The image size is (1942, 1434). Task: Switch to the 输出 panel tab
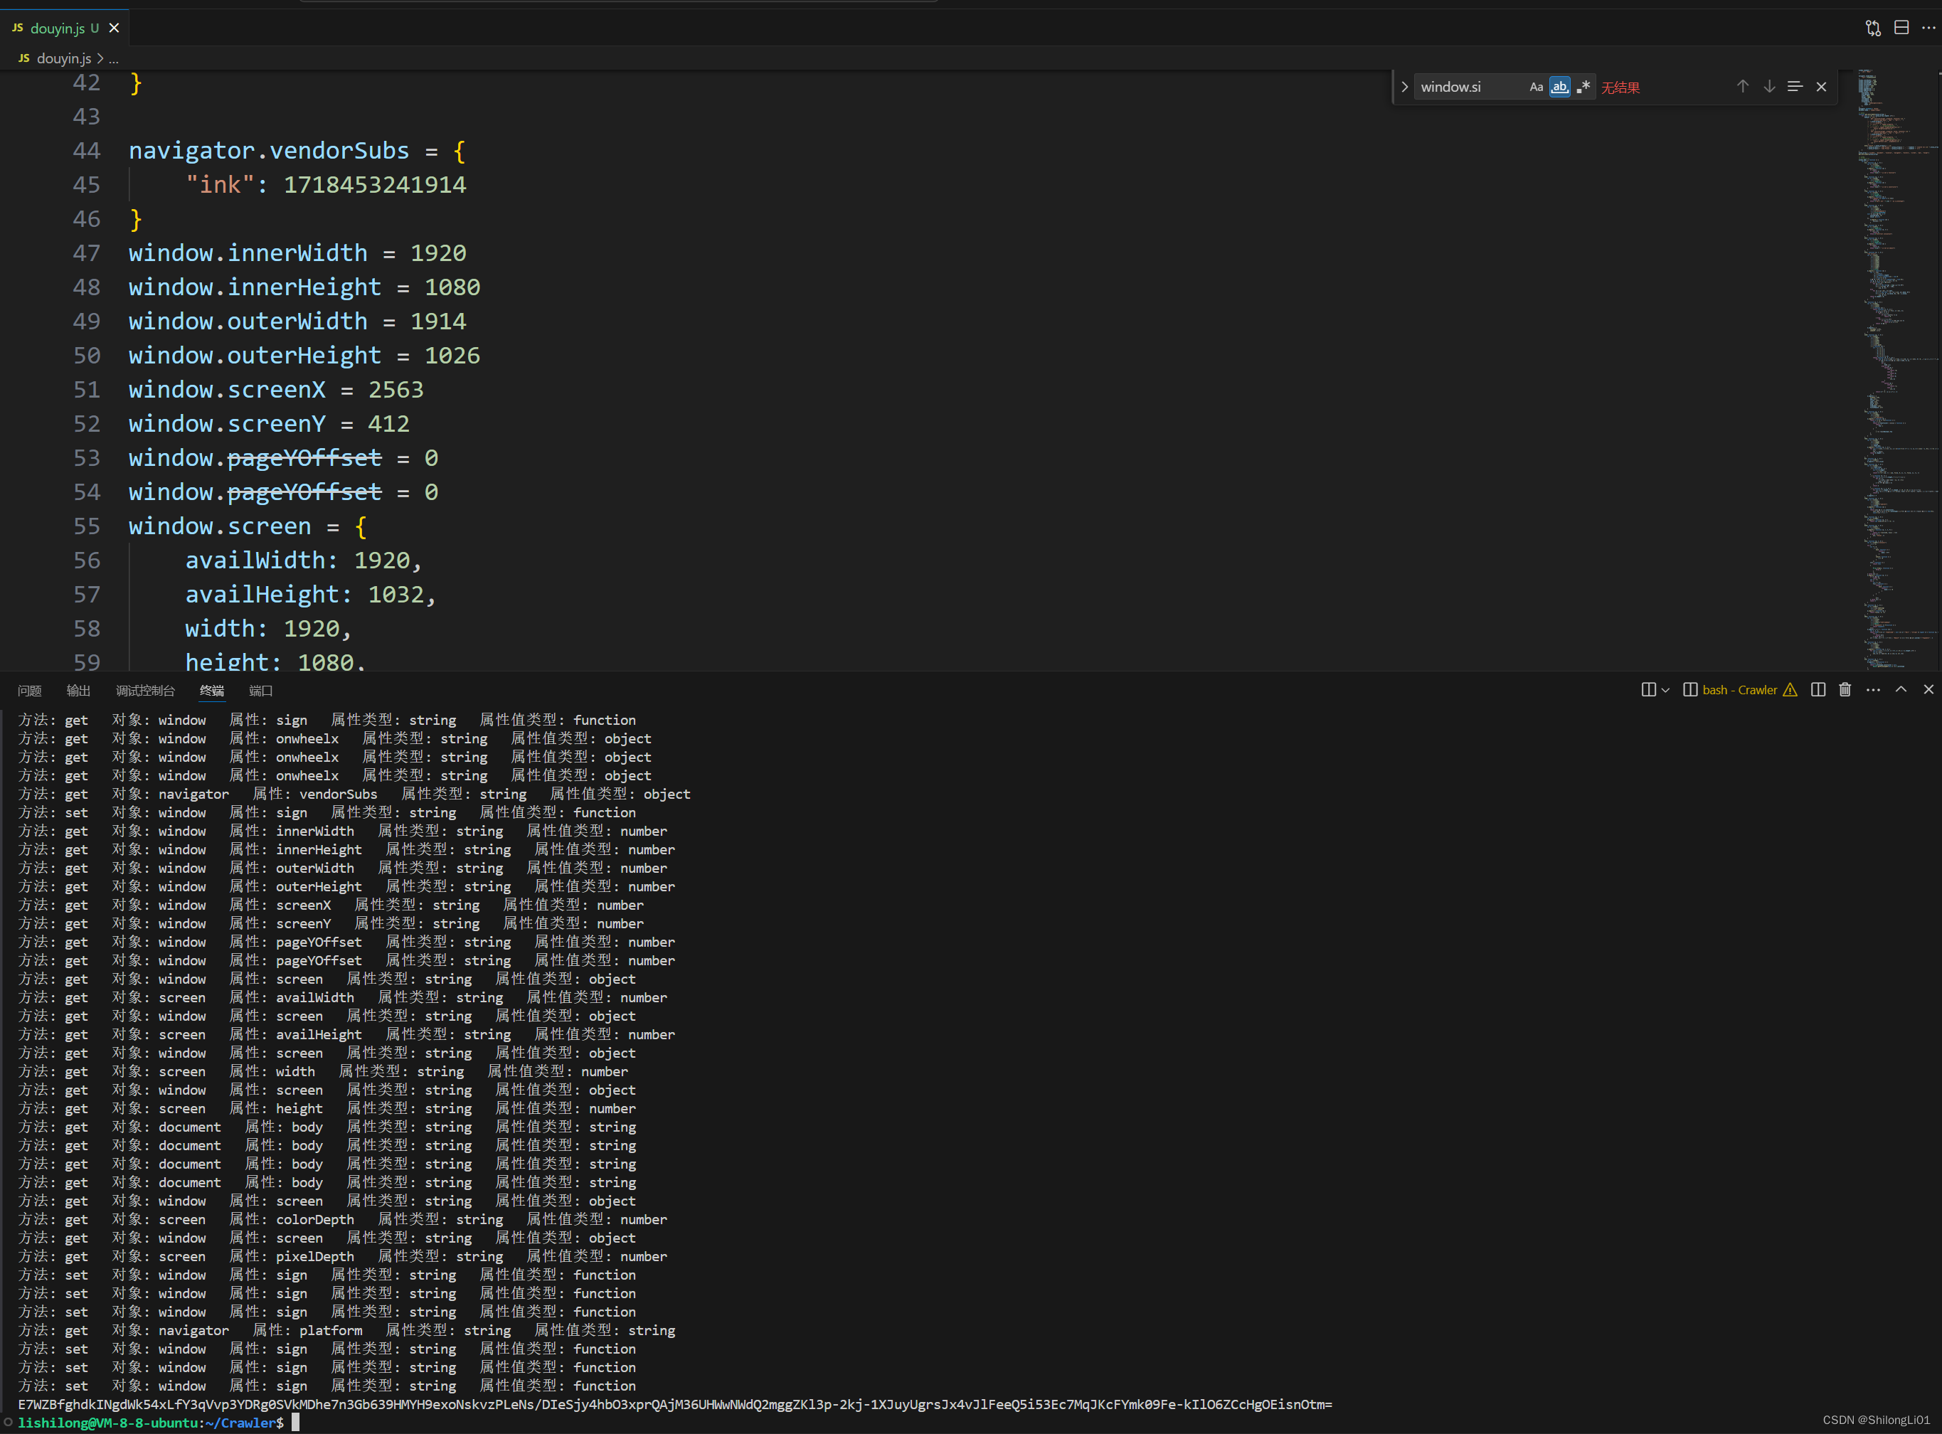pos(78,691)
